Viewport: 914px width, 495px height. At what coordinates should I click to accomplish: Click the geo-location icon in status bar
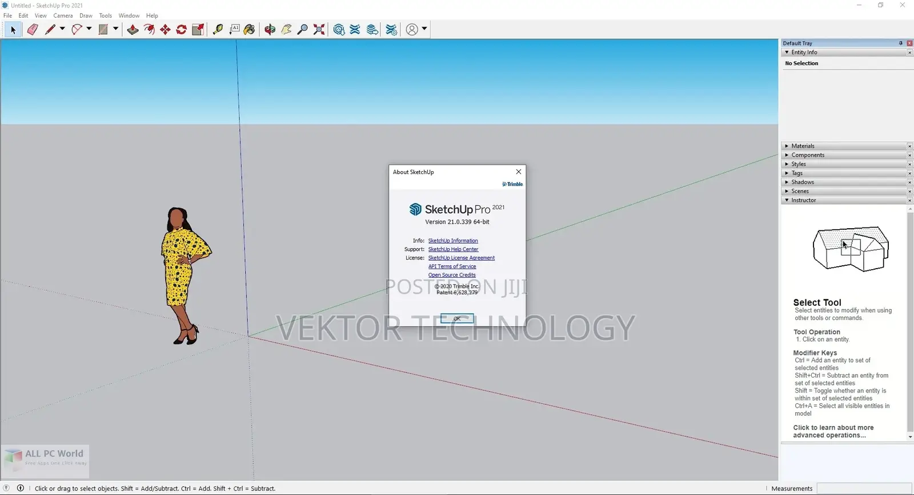coord(7,488)
